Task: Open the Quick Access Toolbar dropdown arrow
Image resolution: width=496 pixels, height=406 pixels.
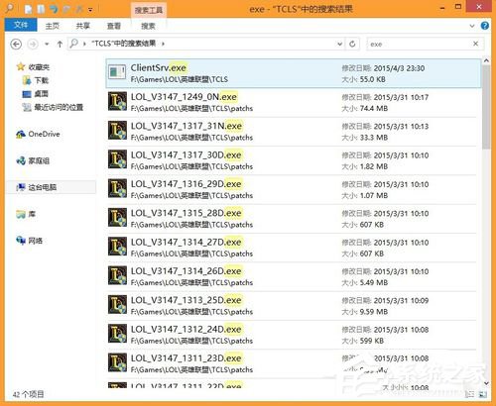Action: click(90, 10)
